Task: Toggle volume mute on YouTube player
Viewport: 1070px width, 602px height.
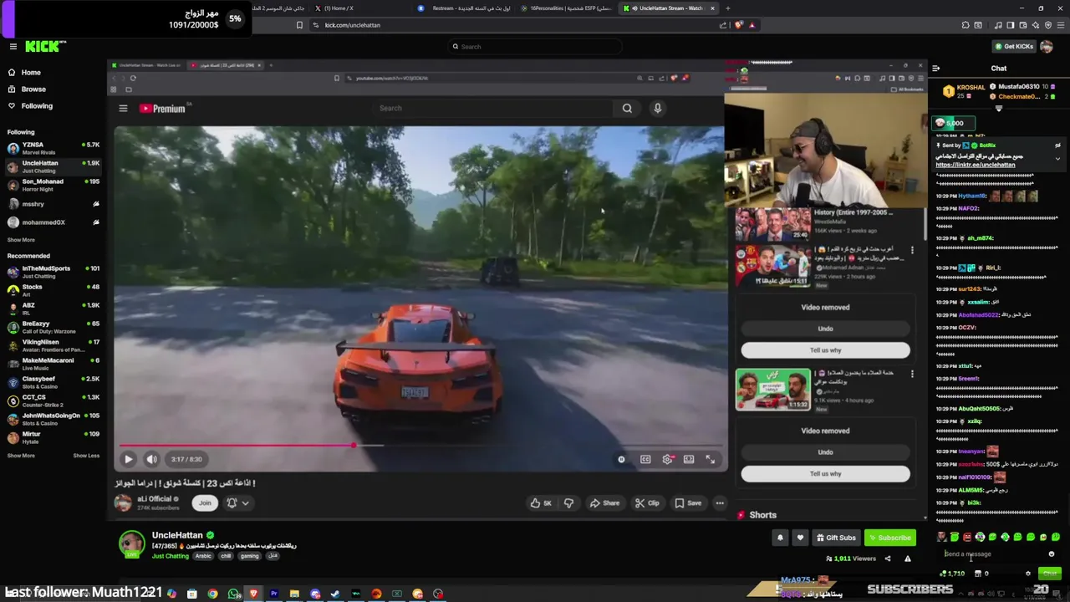Action: tap(151, 459)
